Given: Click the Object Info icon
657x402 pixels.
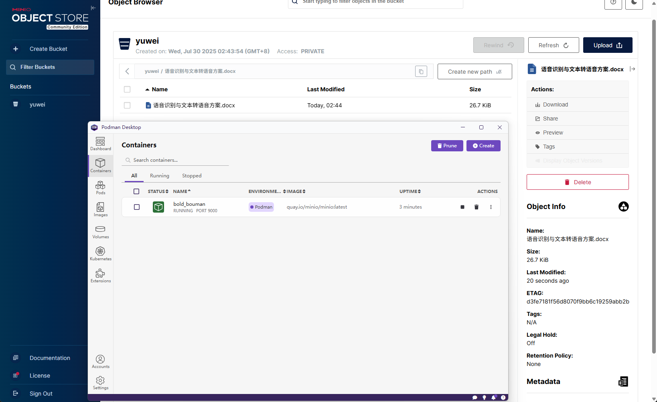Looking at the screenshot, I should click(x=623, y=207).
